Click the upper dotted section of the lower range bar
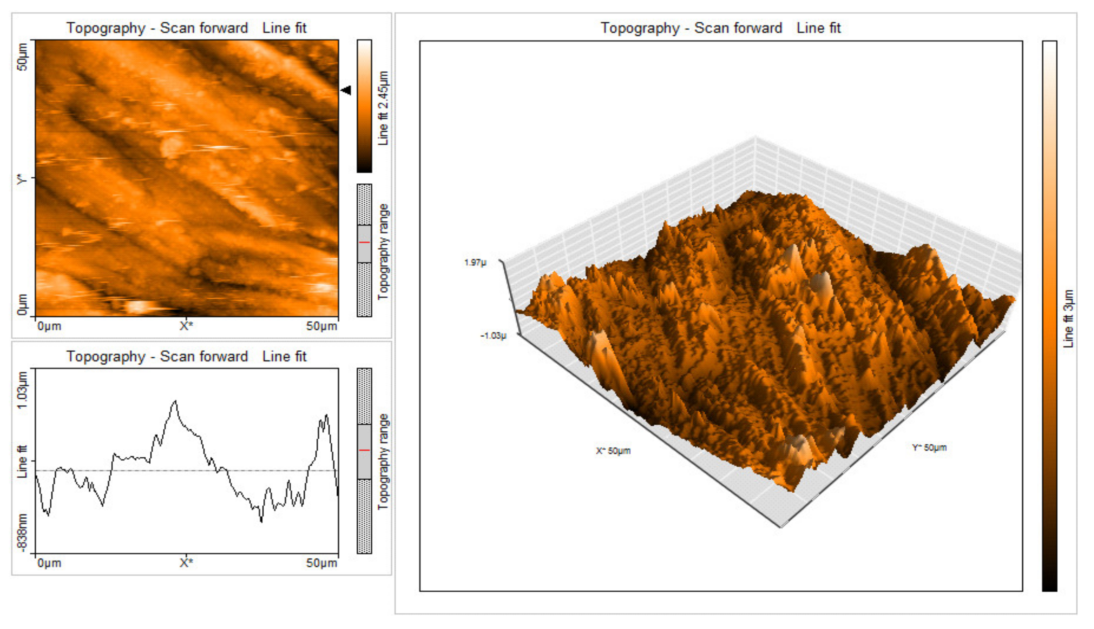The height and width of the screenshot is (629, 1094). click(x=364, y=395)
